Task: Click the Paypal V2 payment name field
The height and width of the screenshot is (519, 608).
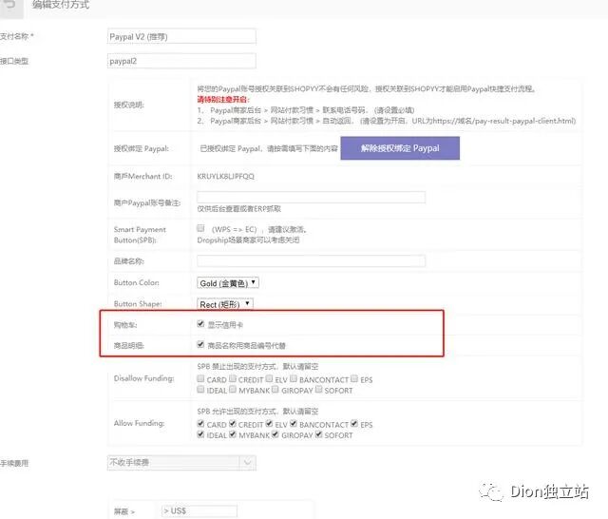Action: pos(181,36)
